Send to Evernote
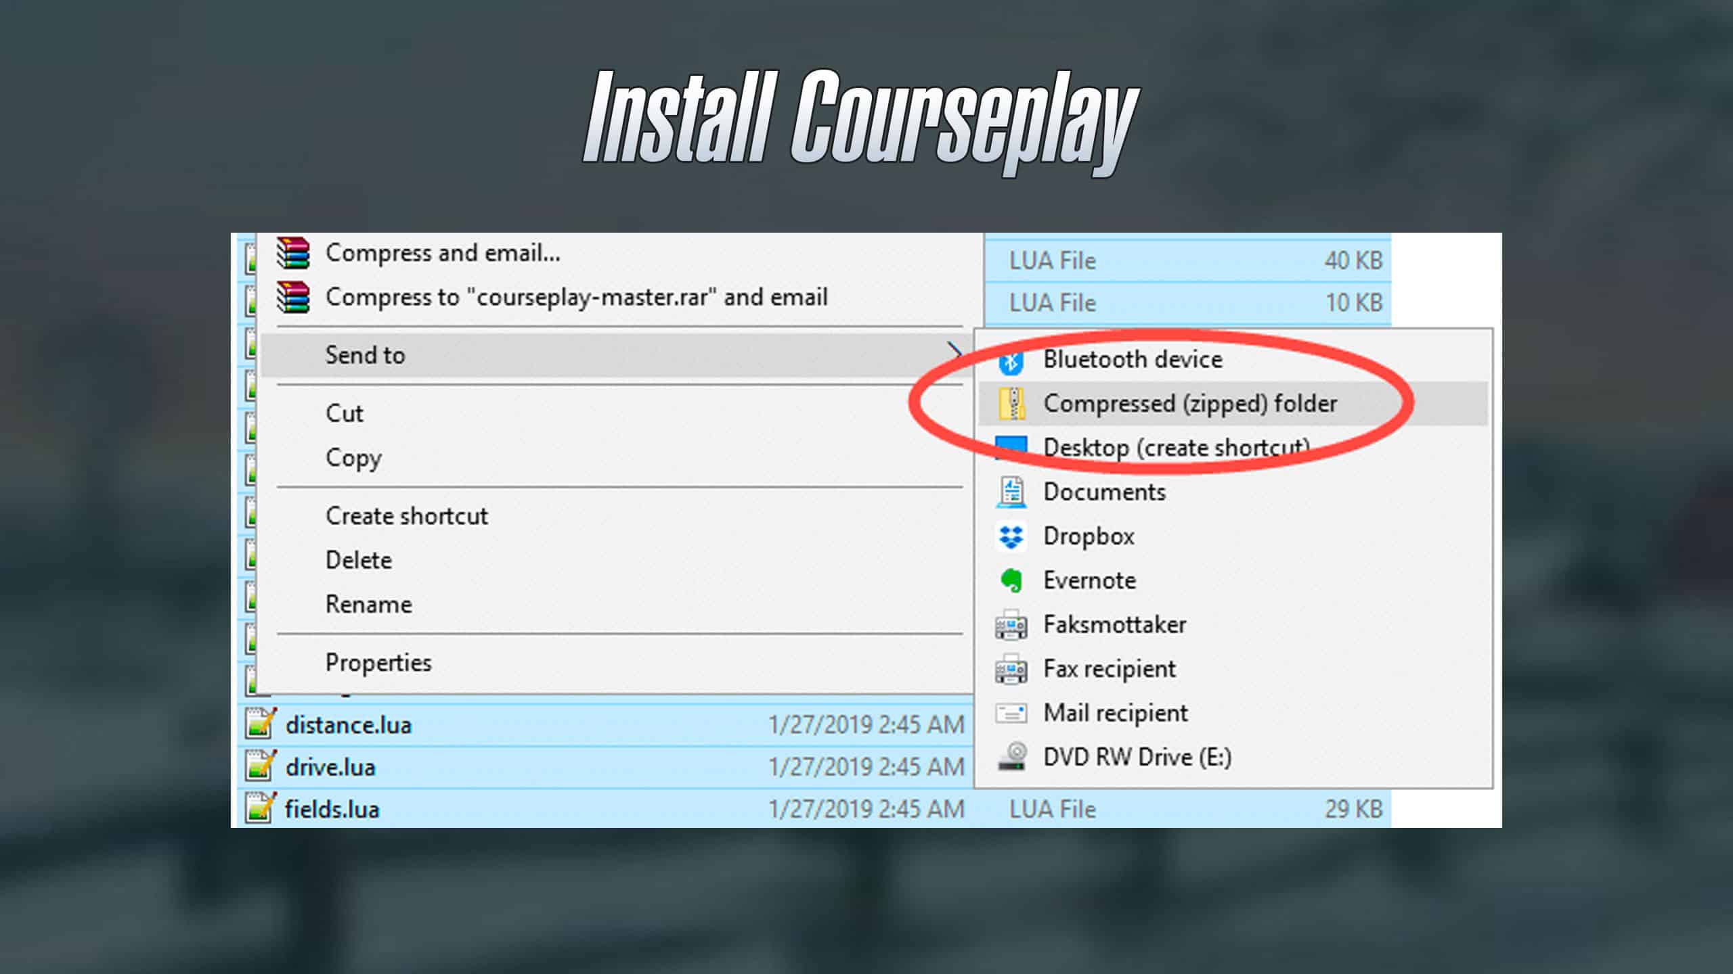Screen dimensions: 1733x974 tap(1089, 580)
